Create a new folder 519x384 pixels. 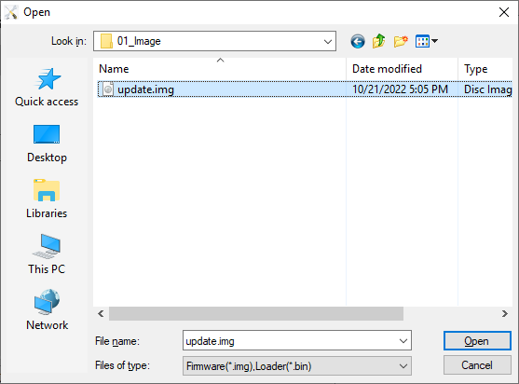point(401,41)
